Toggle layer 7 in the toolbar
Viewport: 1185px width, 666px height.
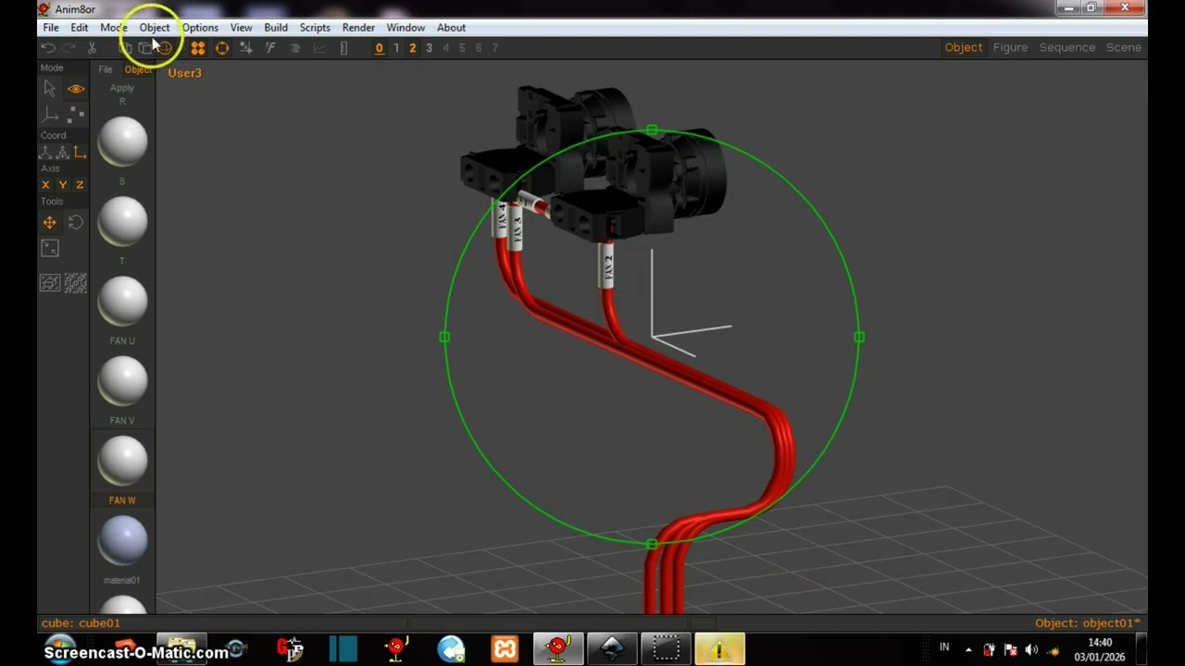click(495, 48)
